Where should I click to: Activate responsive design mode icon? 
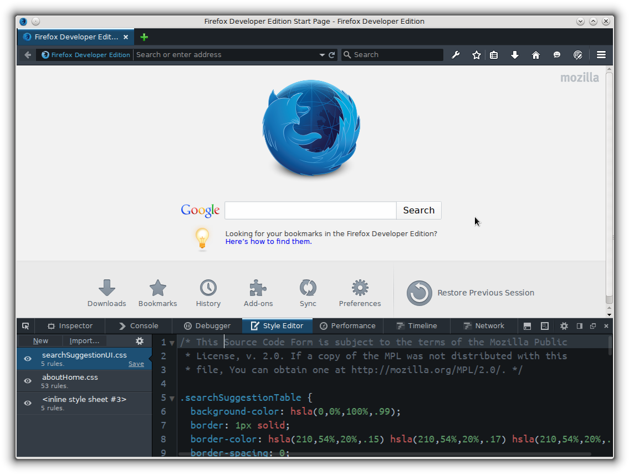[x=544, y=326]
